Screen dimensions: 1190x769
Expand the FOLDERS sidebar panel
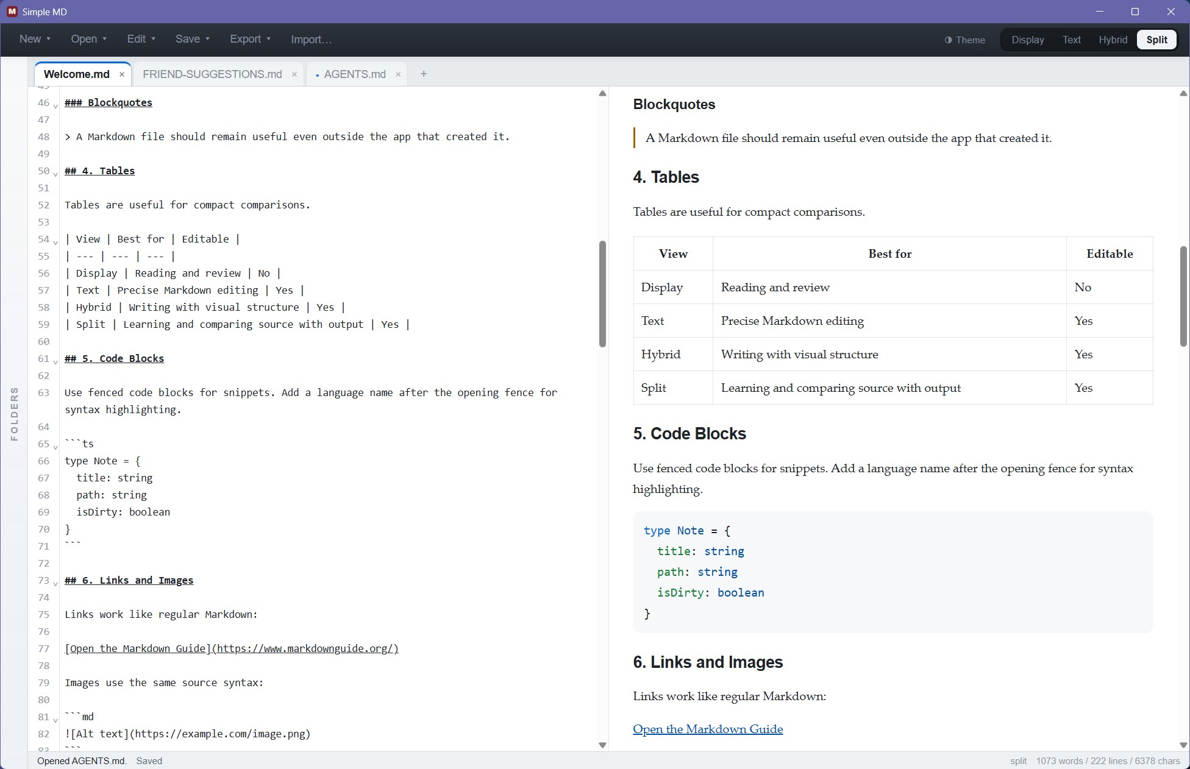click(14, 414)
